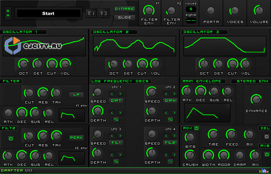Toggle the RDX power button
Screen dimensions: 271x174
click(196, 128)
